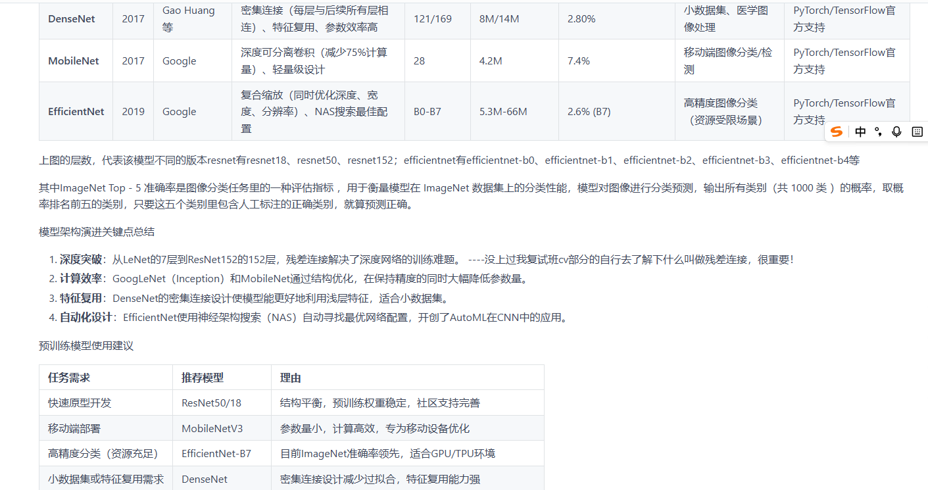
Task: Click the use-case cell '高精度图像分类'
Action: (x=729, y=112)
